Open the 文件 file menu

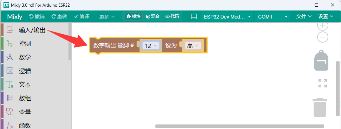(x=304, y=16)
